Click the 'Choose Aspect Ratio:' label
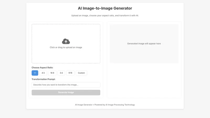 [42, 68]
